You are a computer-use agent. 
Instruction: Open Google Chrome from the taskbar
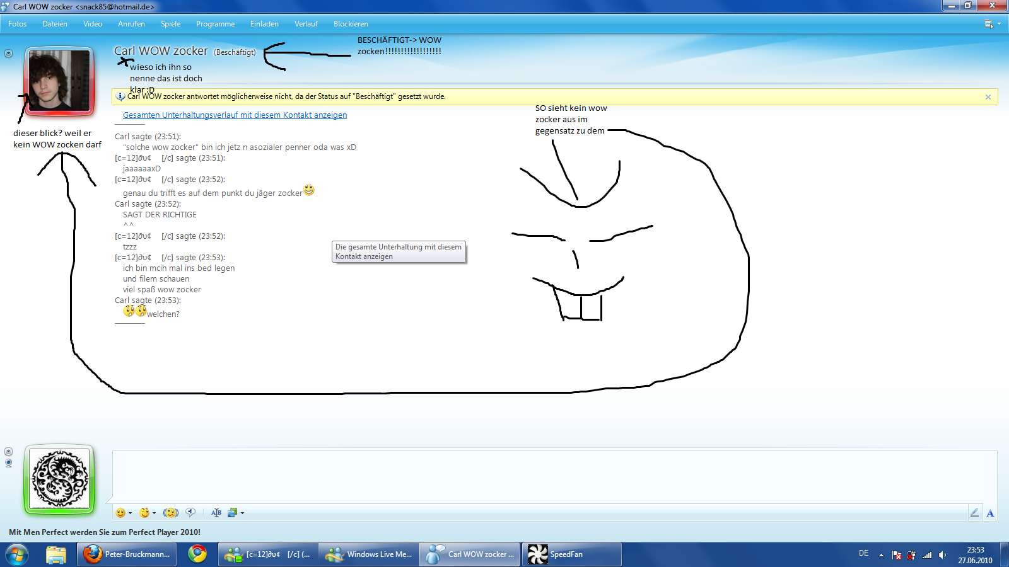pyautogui.click(x=197, y=554)
